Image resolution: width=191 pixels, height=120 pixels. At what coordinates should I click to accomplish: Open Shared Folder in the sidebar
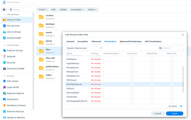pyautogui.click(x=17, y=20)
